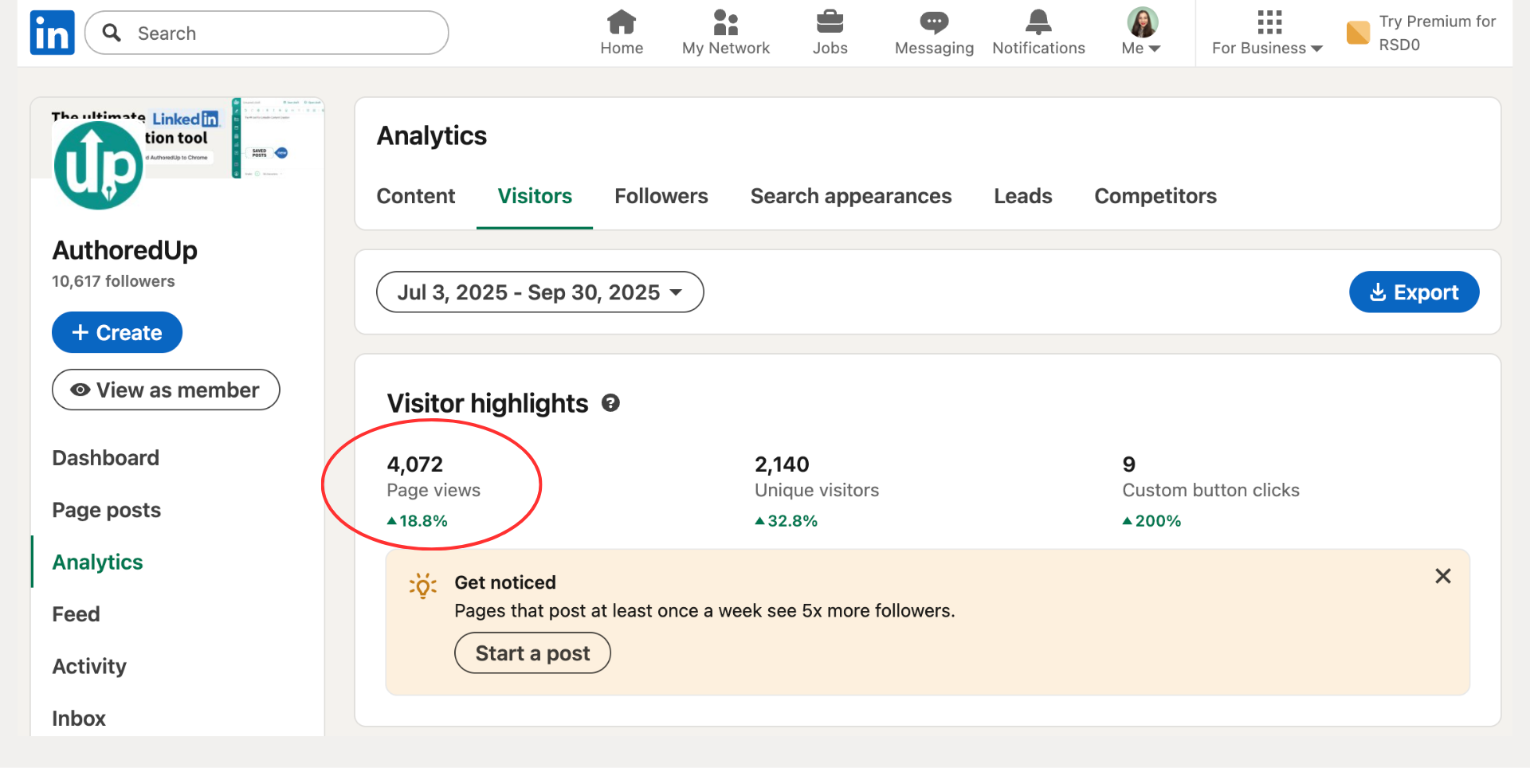
Task: Go to Jobs briefcase icon
Action: click(x=830, y=22)
